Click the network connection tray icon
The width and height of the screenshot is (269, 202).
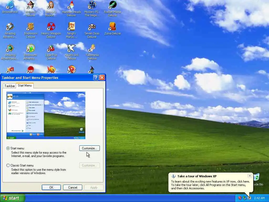coord(245,198)
